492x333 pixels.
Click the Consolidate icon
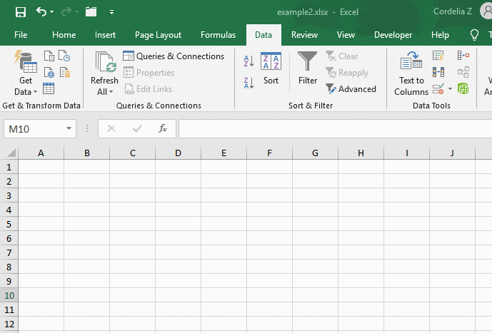click(x=463, y=56)
